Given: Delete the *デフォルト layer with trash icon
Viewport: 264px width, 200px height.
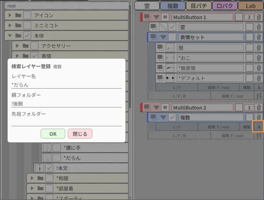Looking at the screenshot, I should (259, 78).
